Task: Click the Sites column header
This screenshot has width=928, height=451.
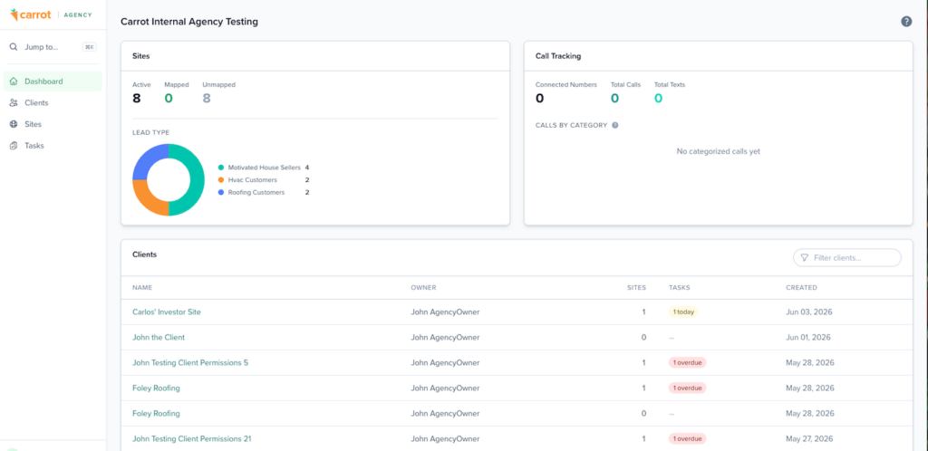Action: pyautogui.click(x=636, y=288)
